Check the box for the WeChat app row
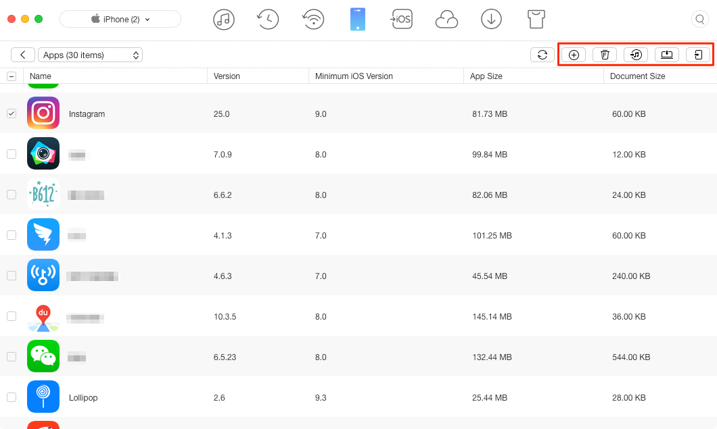The height and width of the screenshot is (429, 717). pos(11,357)
